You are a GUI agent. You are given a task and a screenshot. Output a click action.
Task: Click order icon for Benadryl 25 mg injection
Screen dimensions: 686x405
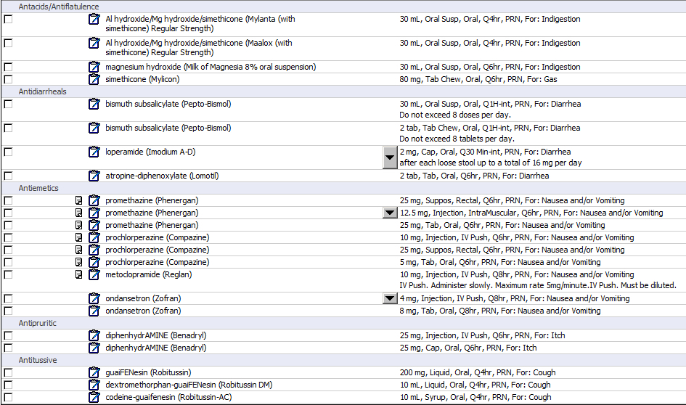coord(94,335)
